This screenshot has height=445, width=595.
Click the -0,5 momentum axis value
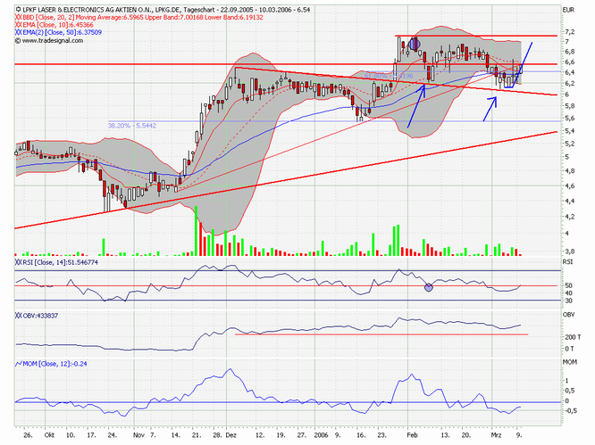click(x=571, y=411)
